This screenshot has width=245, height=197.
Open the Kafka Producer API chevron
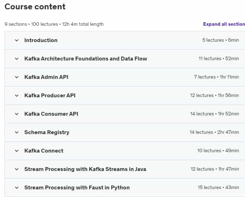[17, 96]
